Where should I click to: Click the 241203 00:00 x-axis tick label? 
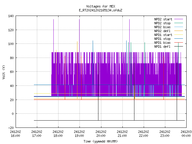186,134
